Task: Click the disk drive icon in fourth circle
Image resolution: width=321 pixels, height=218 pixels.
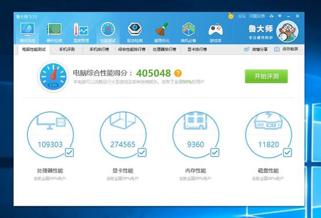Action: (268, 121)
